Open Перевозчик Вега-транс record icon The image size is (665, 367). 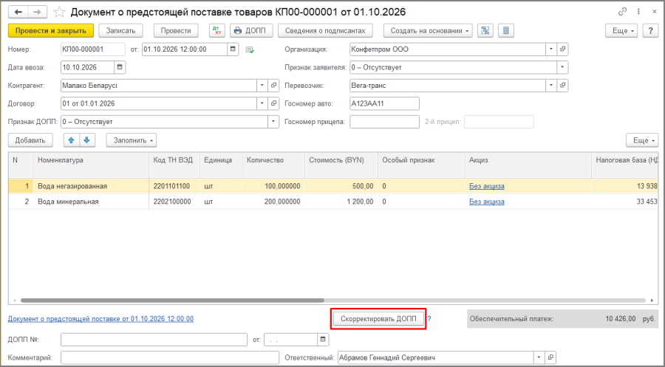tap(562, 85)
